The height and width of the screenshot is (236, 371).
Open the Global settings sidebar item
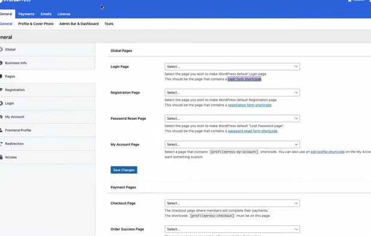pyautogui.click(x=47, y=50)
